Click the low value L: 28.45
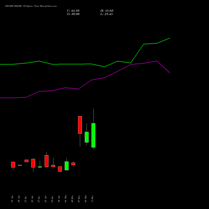The image size is (209, 209). pyautogui.click(x=107, y=14)
